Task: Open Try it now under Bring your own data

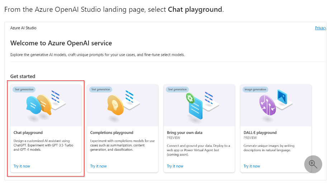Action: (175, 166)
